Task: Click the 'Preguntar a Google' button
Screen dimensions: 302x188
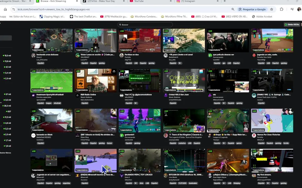Action: (252, 9)
